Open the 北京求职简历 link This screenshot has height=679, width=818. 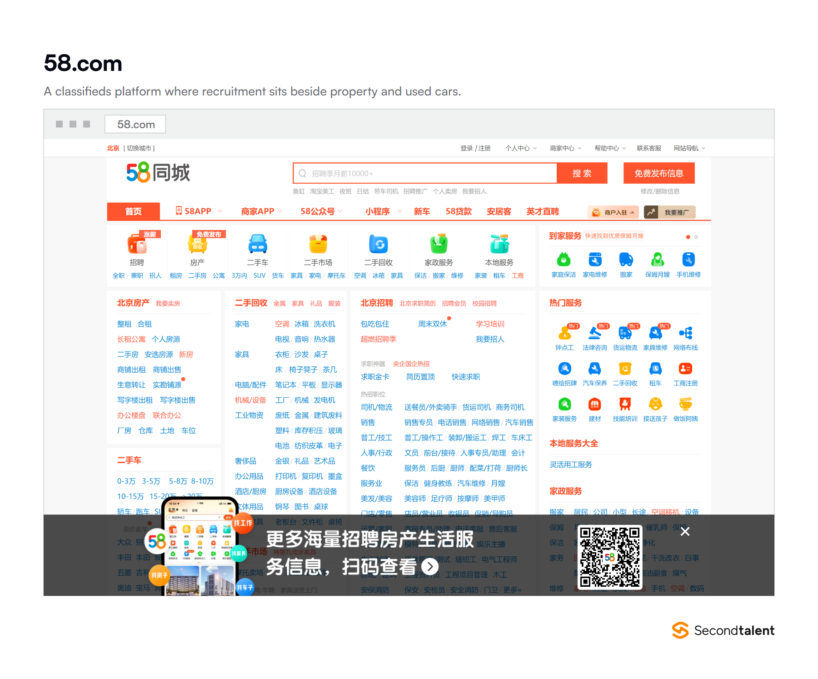click(x=418, y=304)
